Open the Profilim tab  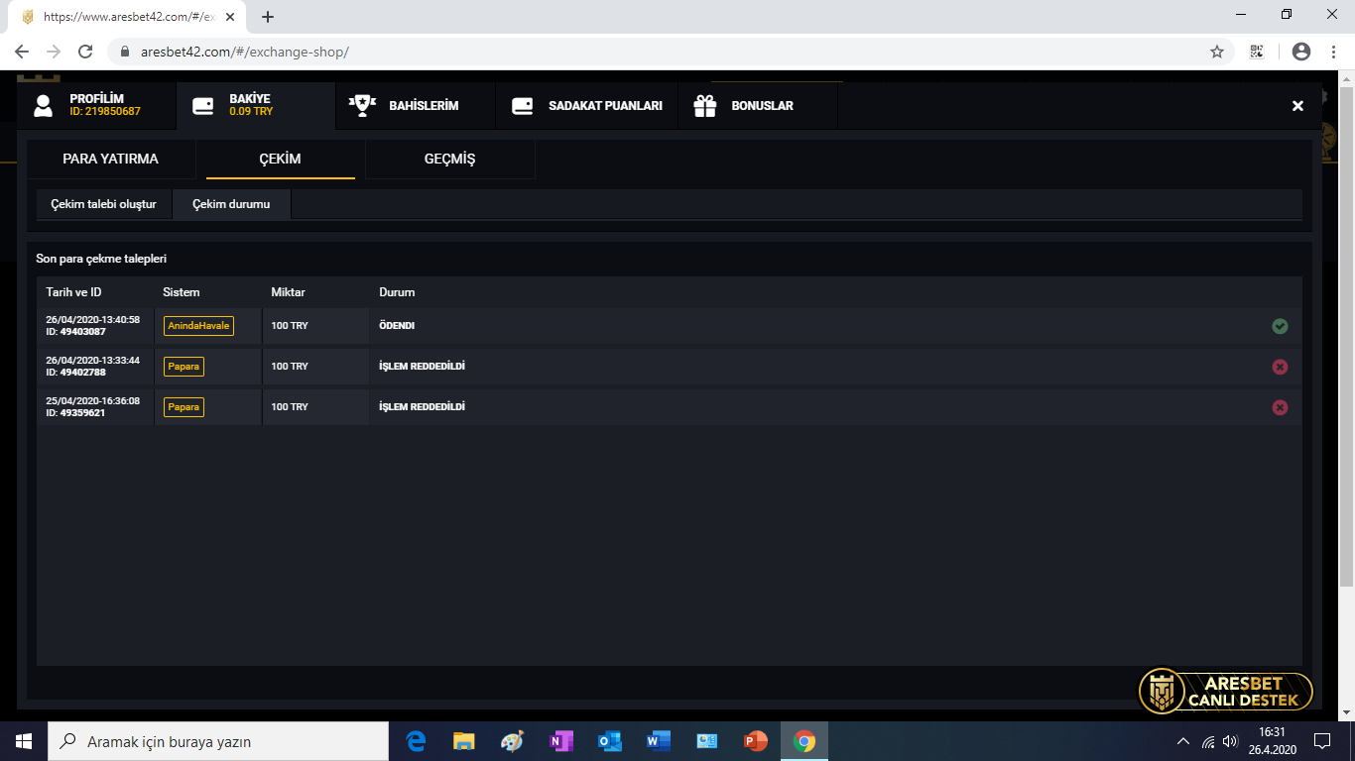(x=96, y=105)
